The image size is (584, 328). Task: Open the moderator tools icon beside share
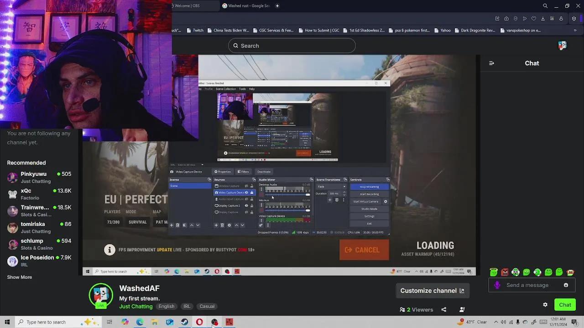click(x=462, y=310)
